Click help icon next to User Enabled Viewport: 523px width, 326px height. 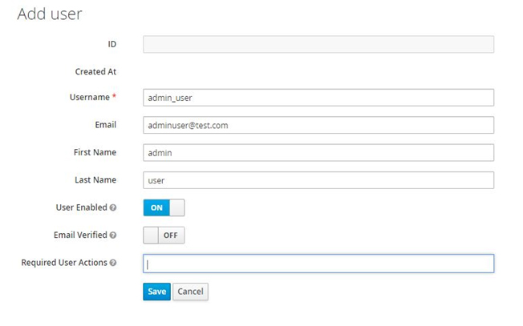click(x=113, y=207)
